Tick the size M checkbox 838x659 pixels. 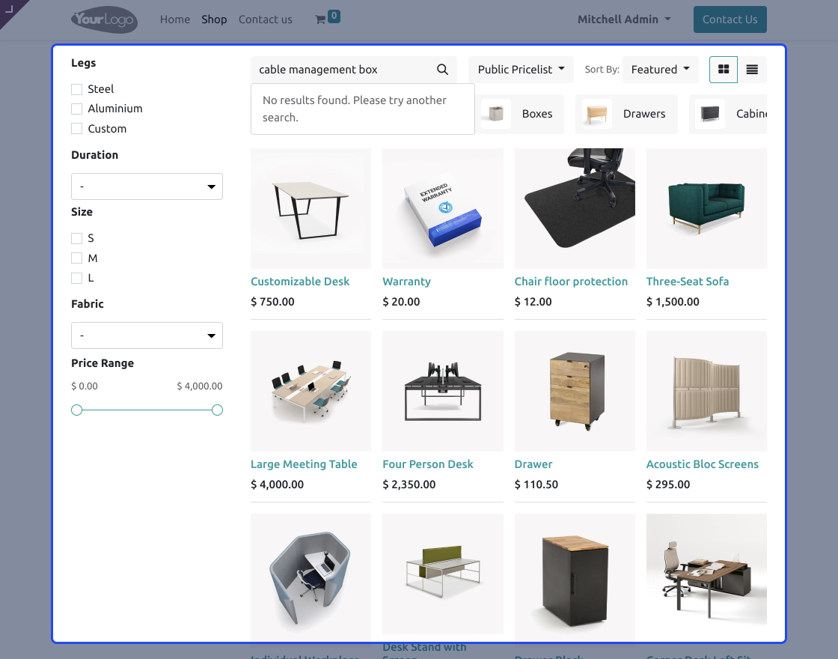point(77,258)
